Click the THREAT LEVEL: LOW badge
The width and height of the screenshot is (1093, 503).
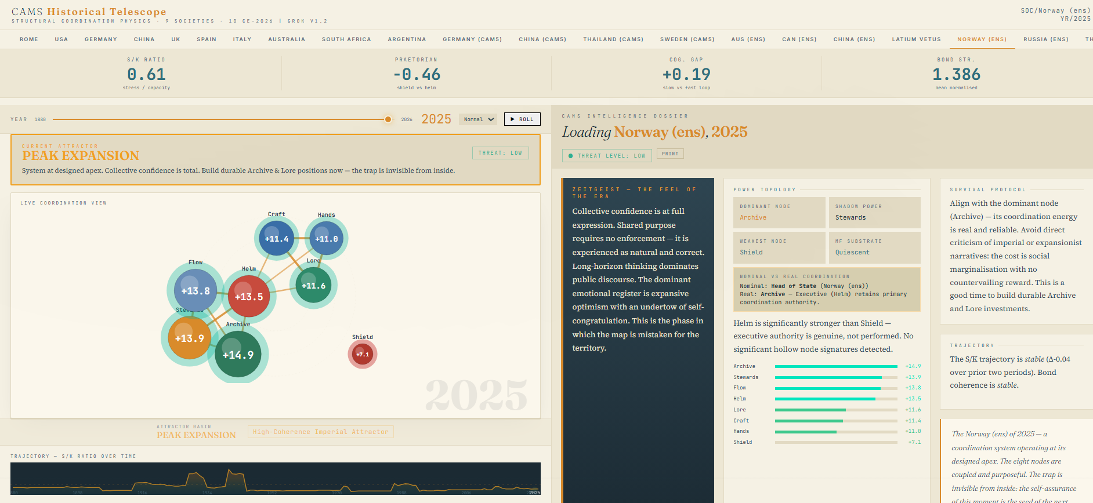coord(607,155)
